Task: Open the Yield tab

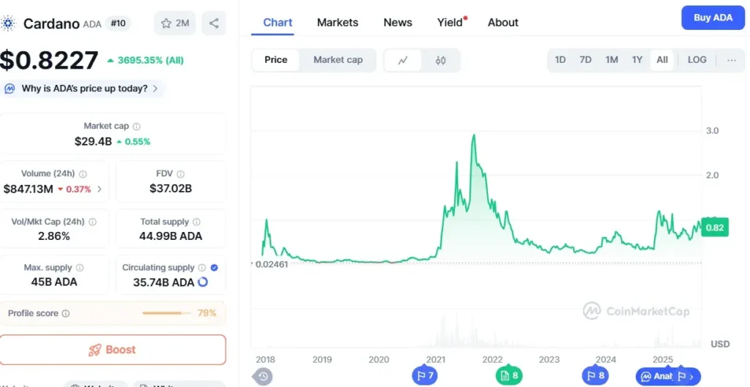Action: click(451, 23)
